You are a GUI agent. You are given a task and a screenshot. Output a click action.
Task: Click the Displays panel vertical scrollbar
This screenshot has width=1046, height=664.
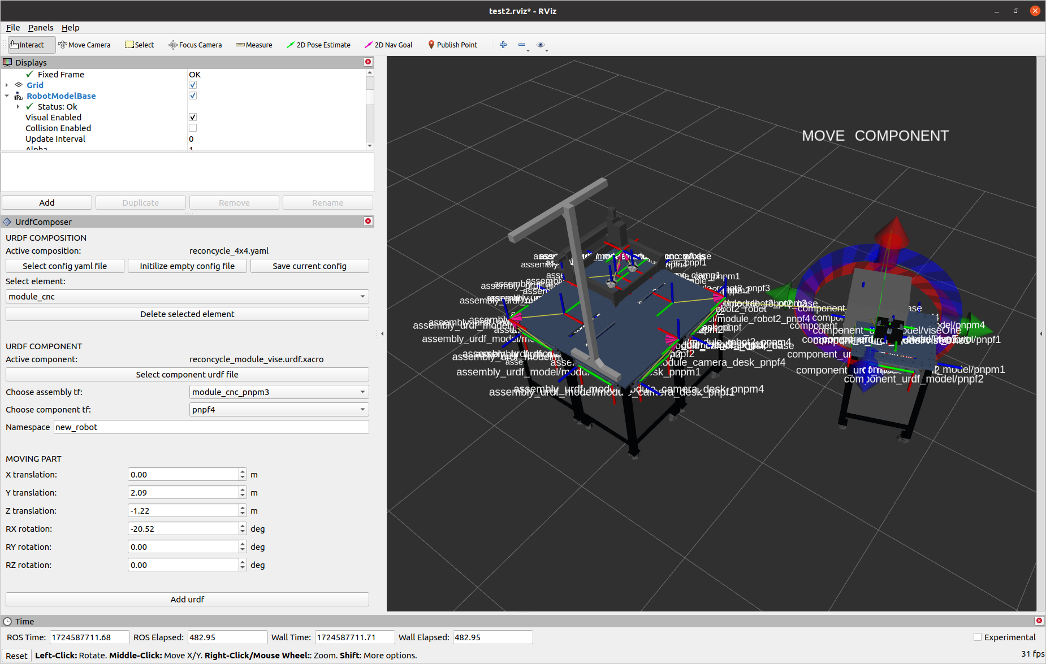pyautogui.click(x=370, y=109)
